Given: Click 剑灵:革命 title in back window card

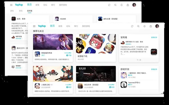Looking at the screenshot, I should (21, 19).
